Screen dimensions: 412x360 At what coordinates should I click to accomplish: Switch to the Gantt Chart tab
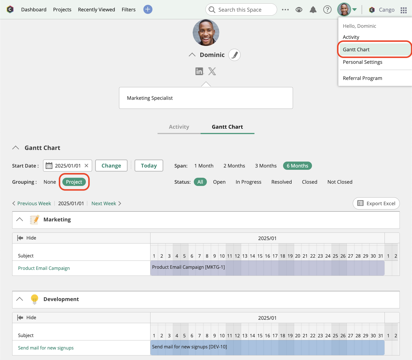tap(228, 127)
